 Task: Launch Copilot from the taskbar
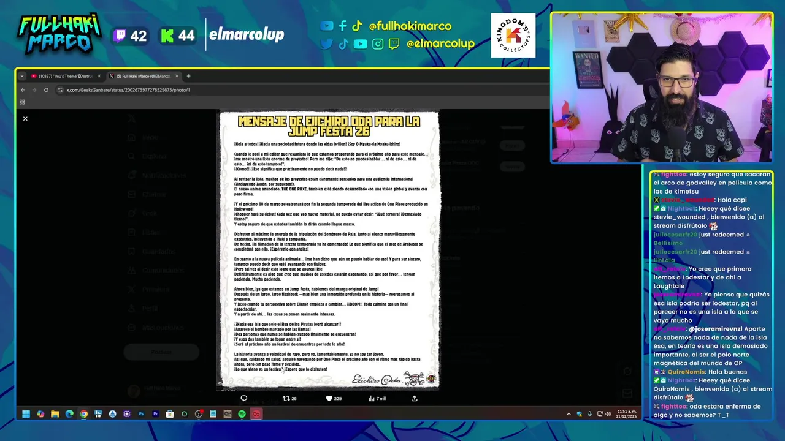tap(40, 414)
